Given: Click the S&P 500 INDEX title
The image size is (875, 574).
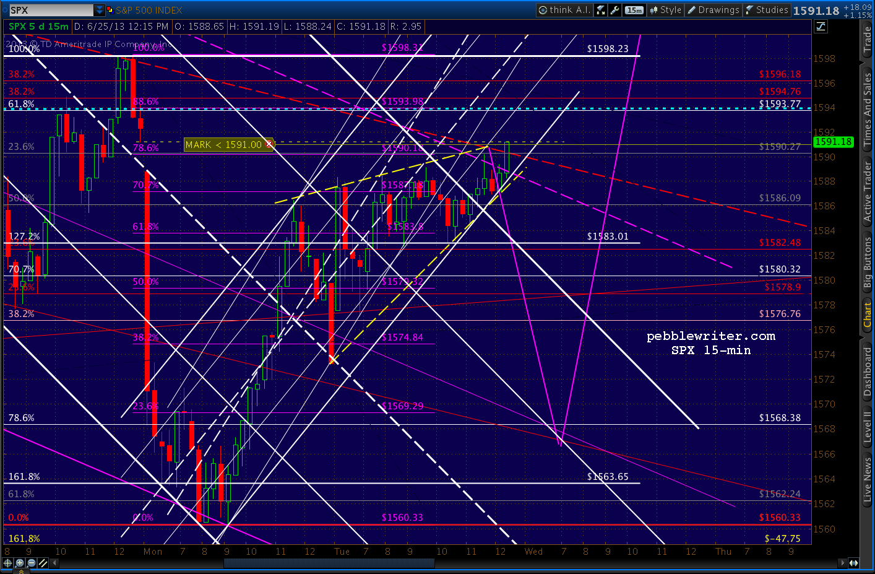Looking at the screenshot, I should pos(149,10).
